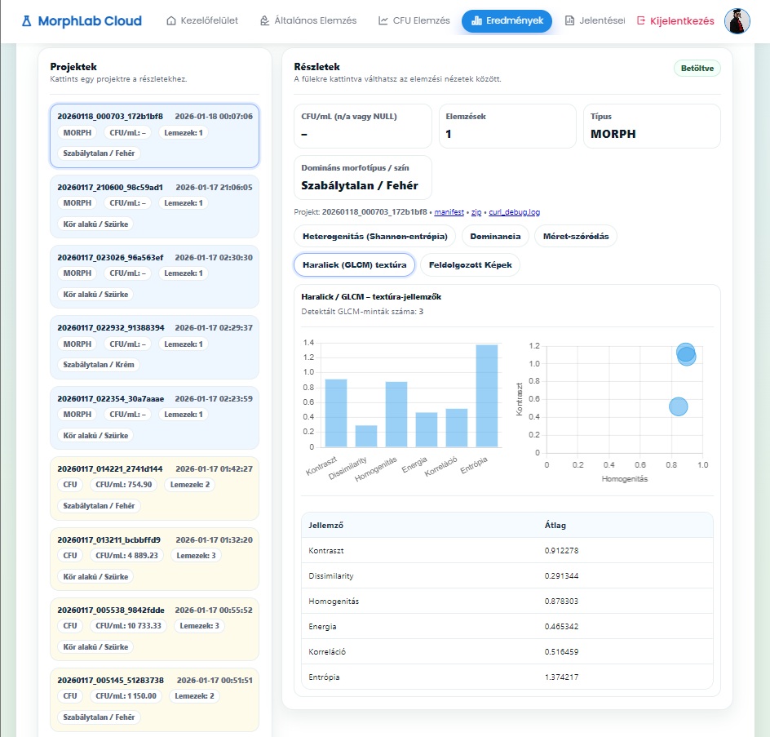The height and width of the screenshot is (737, 770).
Task: Click the Jelentések document icon
Action: 569,21
